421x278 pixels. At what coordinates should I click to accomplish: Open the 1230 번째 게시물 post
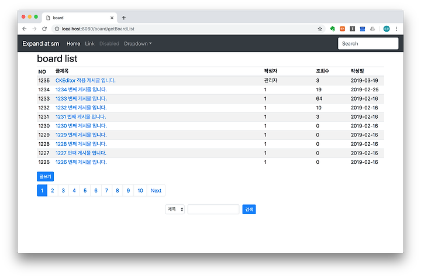click(x=81, y=126)
